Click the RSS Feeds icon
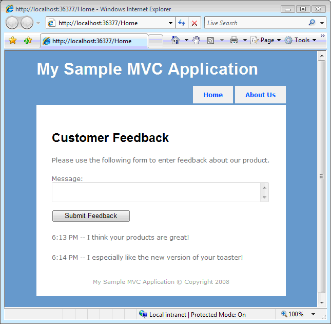 pyautogui.click(x=210, y=40)
